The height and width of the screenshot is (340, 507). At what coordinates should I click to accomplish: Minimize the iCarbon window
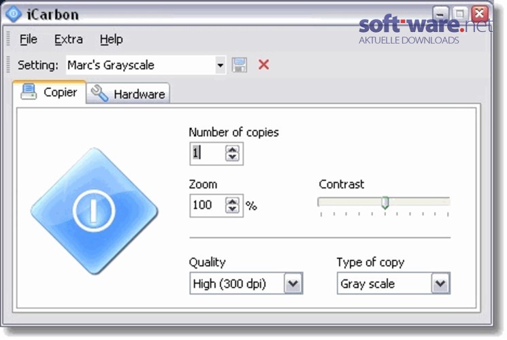(440, 14)
